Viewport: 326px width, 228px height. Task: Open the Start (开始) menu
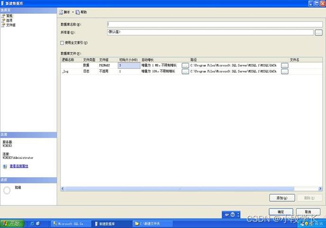tap(12, 224)
